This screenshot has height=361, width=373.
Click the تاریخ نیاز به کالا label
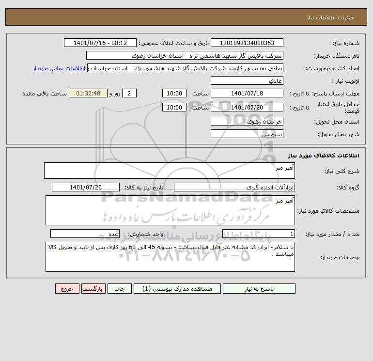tap(144, 188)
